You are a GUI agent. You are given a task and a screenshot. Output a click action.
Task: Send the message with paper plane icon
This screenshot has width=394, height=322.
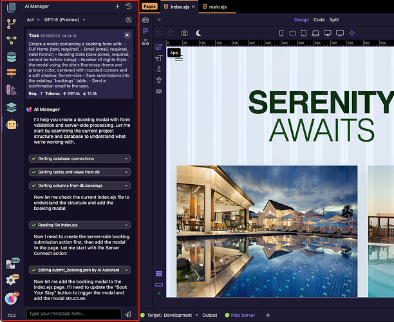point(128,314)
